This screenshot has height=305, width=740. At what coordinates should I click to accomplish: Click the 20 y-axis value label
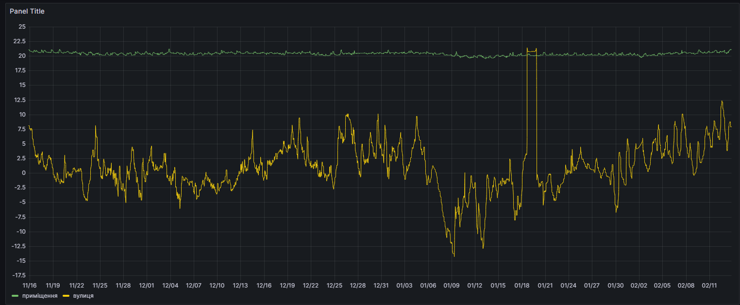click(22, 56)
